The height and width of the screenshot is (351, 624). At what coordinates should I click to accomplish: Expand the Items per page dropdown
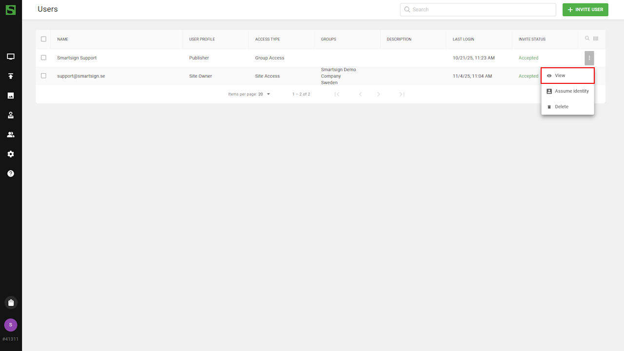[x=264, y=94]
